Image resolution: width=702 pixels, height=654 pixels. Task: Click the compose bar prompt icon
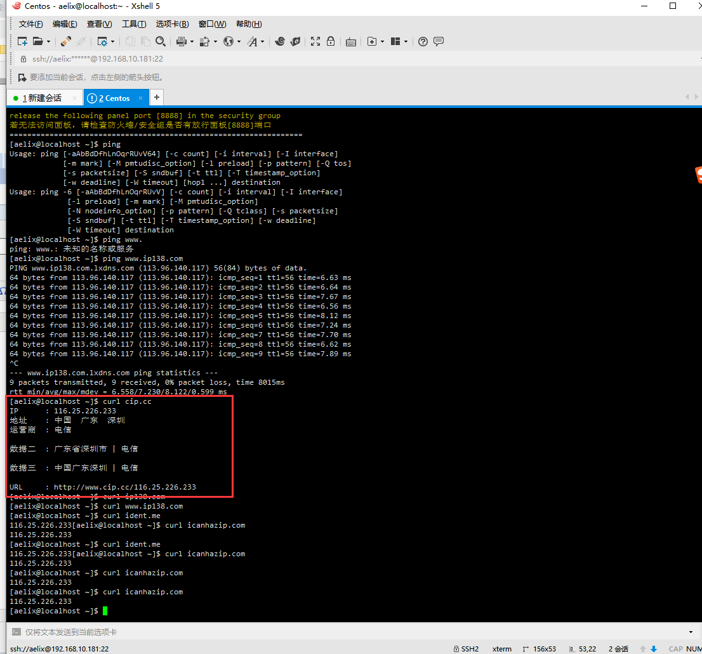16,632
